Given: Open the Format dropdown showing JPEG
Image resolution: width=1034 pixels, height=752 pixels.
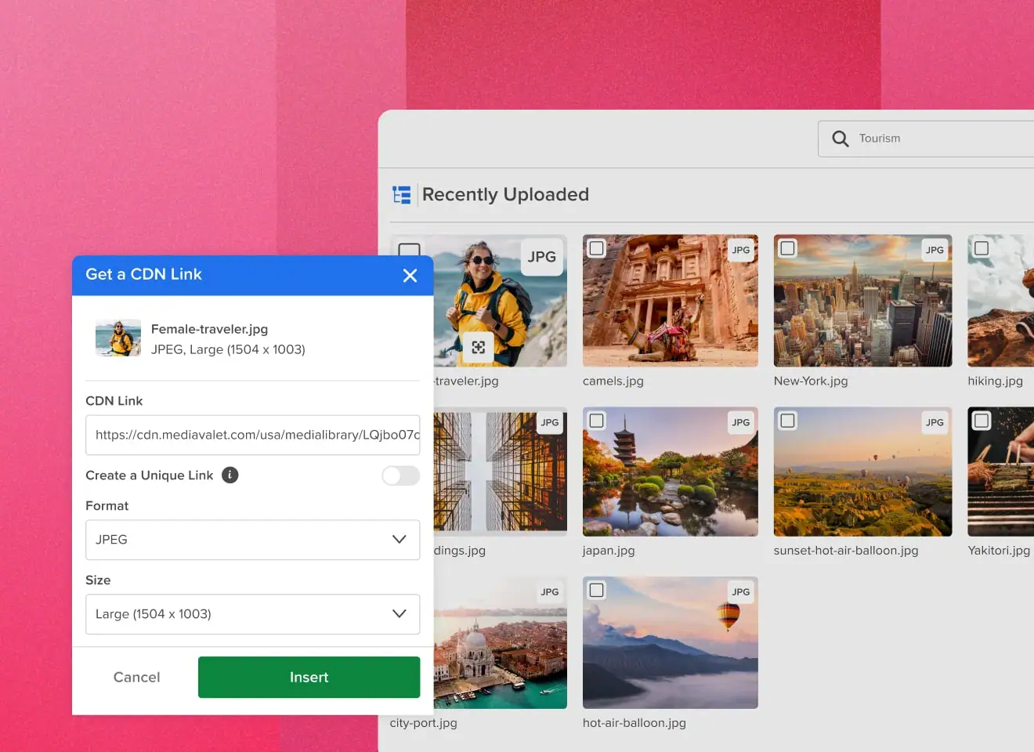Looking at the screenshot, I should click(x=252, y=540).
